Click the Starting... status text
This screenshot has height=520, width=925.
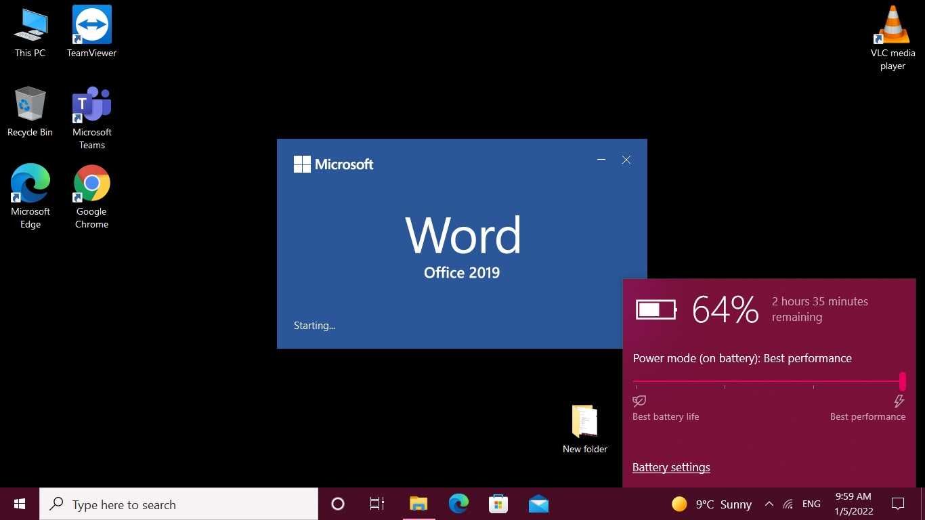[314, 326]
